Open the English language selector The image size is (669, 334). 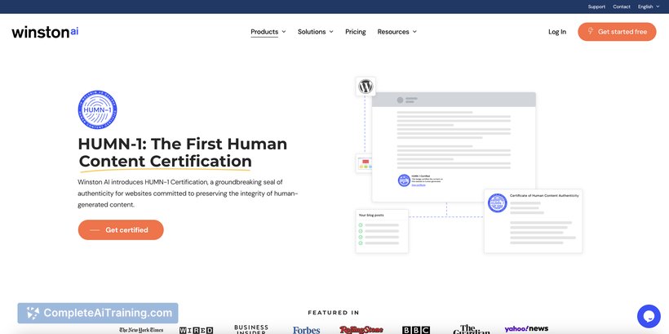pos(648,7)
